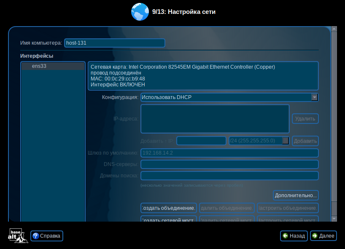Click the Добавить button for IP address
The width and height of the screenshot is (345, 249).
[305, 141]
